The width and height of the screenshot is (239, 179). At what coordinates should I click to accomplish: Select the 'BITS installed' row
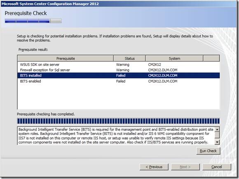coord(119,75)
